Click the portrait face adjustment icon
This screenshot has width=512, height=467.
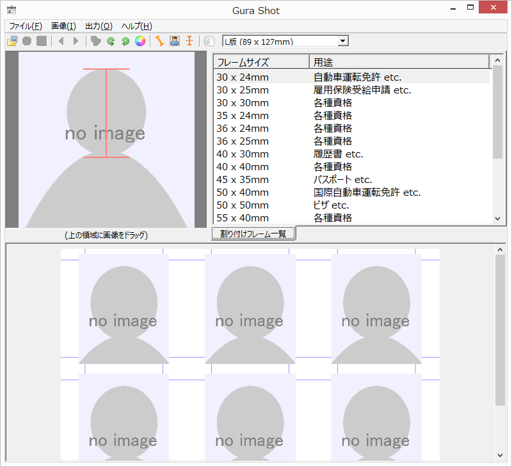[x=175, y=41]
